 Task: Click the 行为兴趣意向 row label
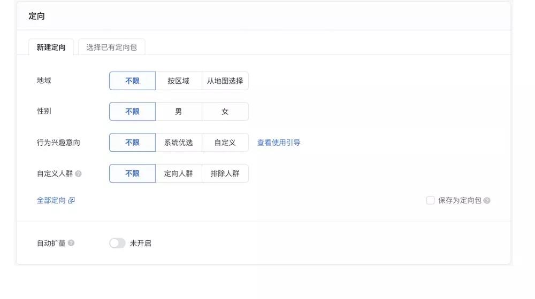click(58, 143)
